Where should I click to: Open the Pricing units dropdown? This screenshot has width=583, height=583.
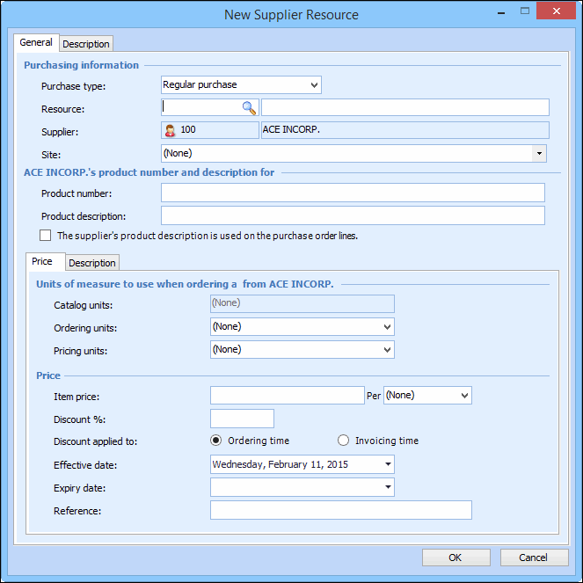(387, 350)
